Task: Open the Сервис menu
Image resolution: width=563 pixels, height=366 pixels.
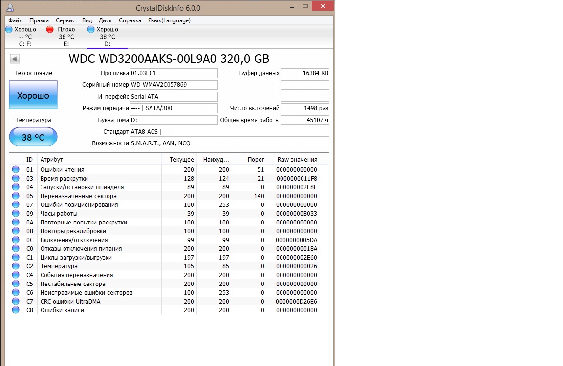Action: coord(65,20)
